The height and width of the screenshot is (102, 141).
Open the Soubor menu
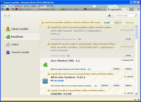click(x=4, y=6)
